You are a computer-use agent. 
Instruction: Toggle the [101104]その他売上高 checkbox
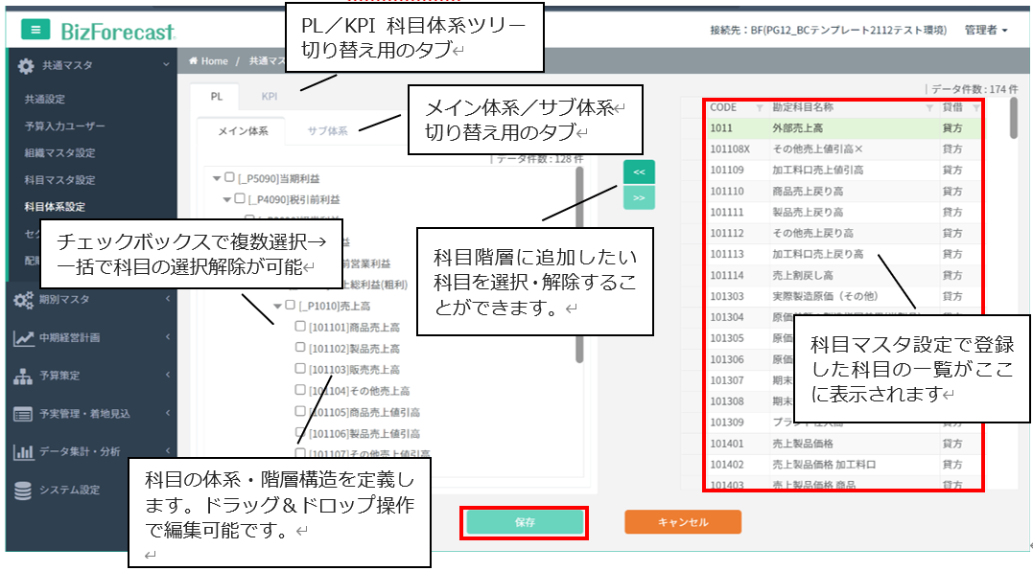300,390
